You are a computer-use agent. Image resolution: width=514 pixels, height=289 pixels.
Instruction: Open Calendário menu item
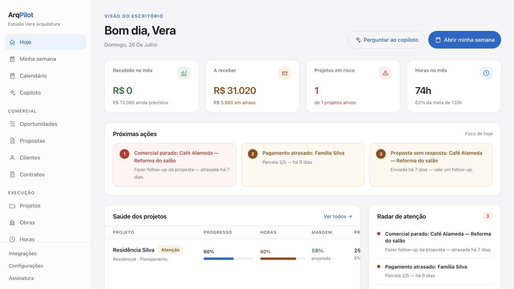pos(45,76)
